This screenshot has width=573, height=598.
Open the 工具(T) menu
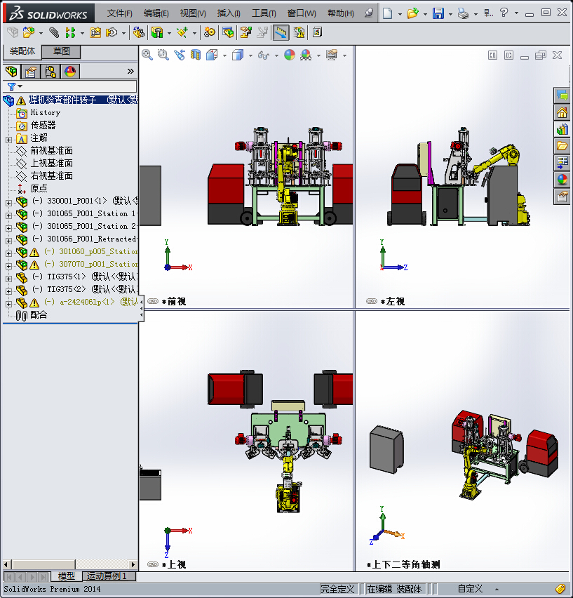pos(264,13)
